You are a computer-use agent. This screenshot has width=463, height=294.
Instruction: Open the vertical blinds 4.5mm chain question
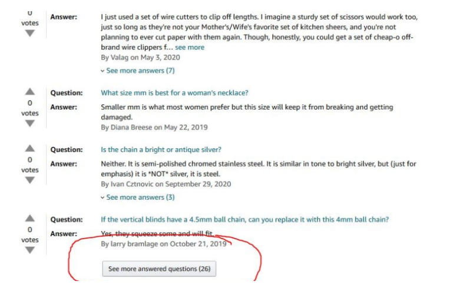point(244,220)
